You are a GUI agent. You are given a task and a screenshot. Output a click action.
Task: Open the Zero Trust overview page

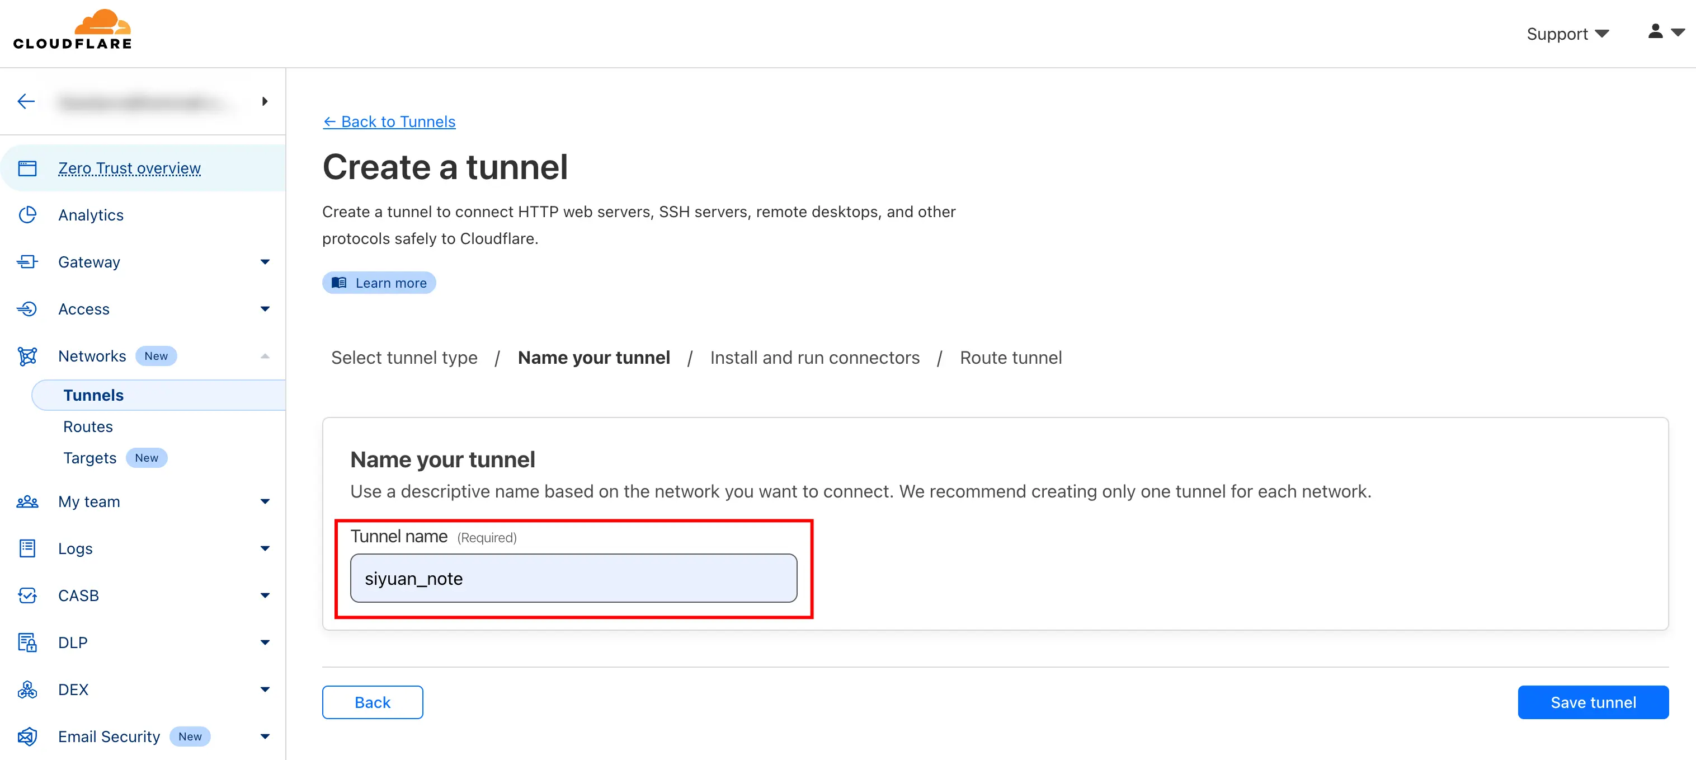point(129,168)
